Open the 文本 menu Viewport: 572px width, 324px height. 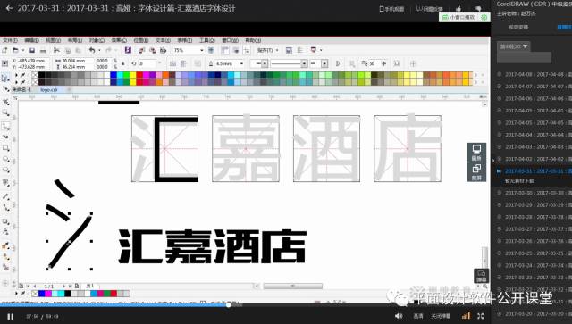tap(163, 40)
